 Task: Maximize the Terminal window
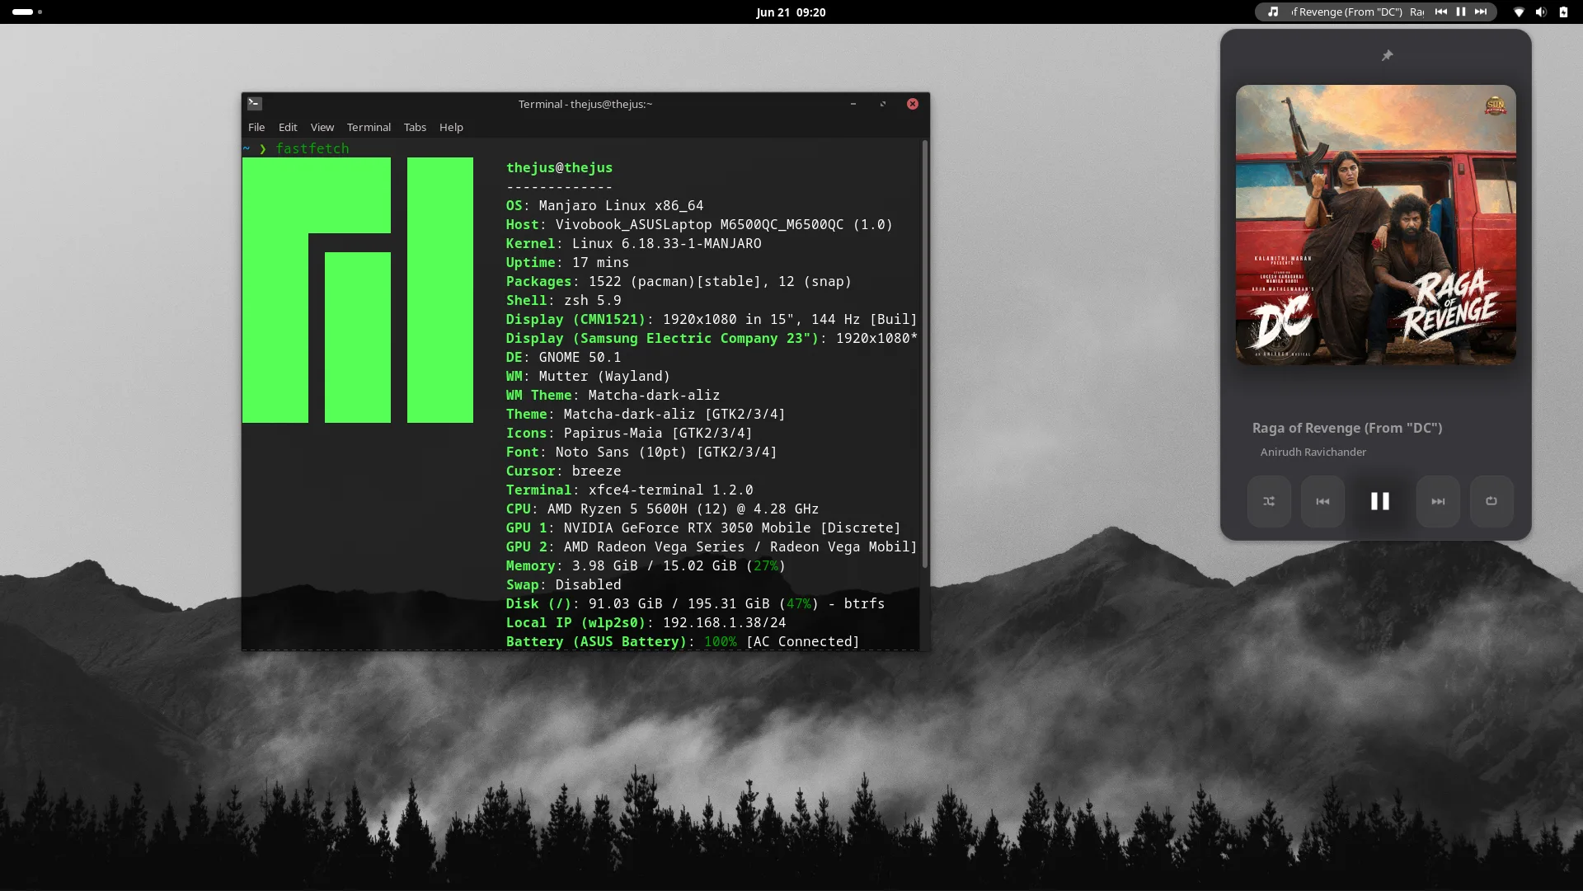pyautogui.click(x=883, y=104)
